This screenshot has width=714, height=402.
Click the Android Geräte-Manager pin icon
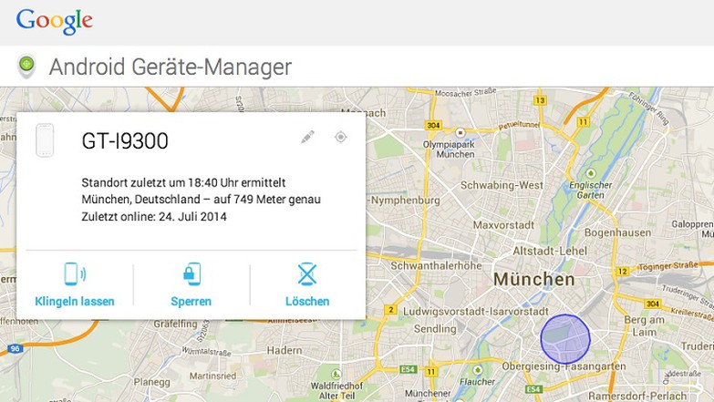click(26, 67)
